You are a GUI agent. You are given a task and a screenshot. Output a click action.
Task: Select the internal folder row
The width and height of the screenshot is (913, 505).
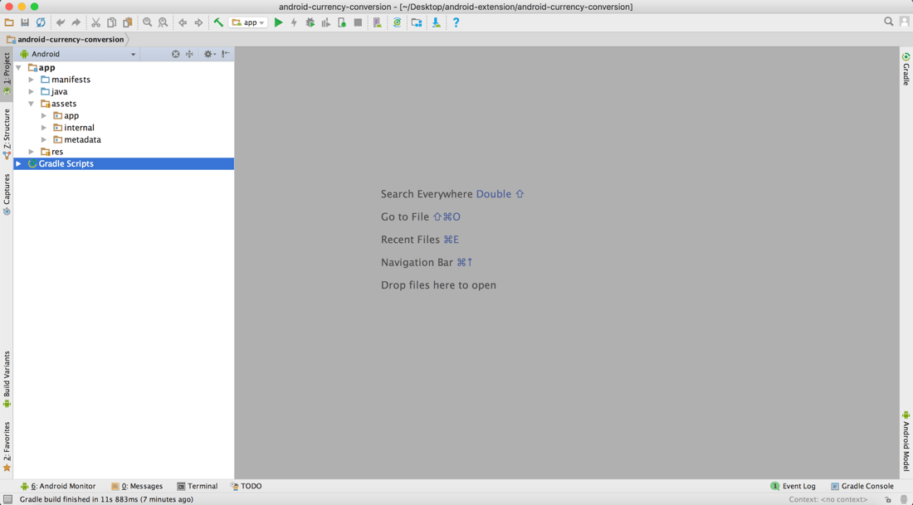click(124, 128)
